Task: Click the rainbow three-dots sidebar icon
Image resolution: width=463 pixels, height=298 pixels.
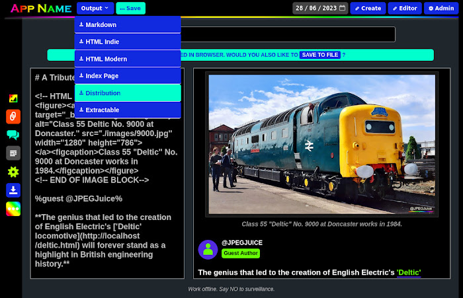Action: (13, 209)
